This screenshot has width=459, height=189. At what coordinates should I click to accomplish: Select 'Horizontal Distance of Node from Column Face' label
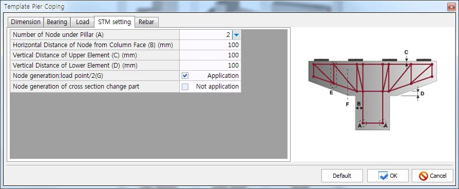tap(93, 45)
